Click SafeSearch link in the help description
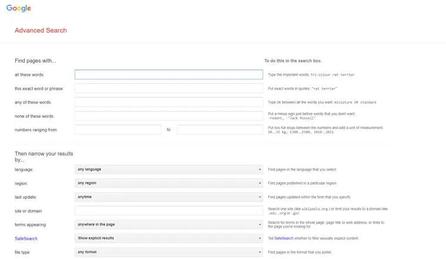446x259 pixels. click(x=284, y=238)
